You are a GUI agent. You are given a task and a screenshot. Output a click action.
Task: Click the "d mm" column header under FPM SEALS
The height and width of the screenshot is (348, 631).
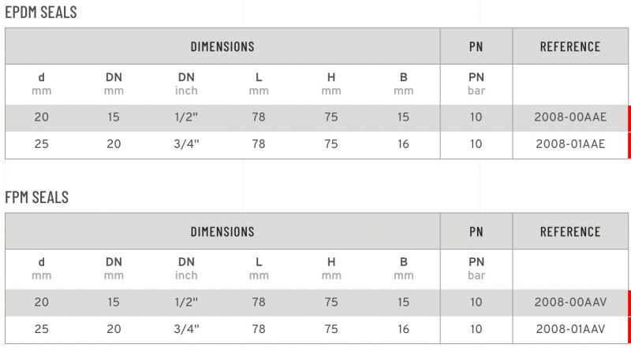[42, 268]
